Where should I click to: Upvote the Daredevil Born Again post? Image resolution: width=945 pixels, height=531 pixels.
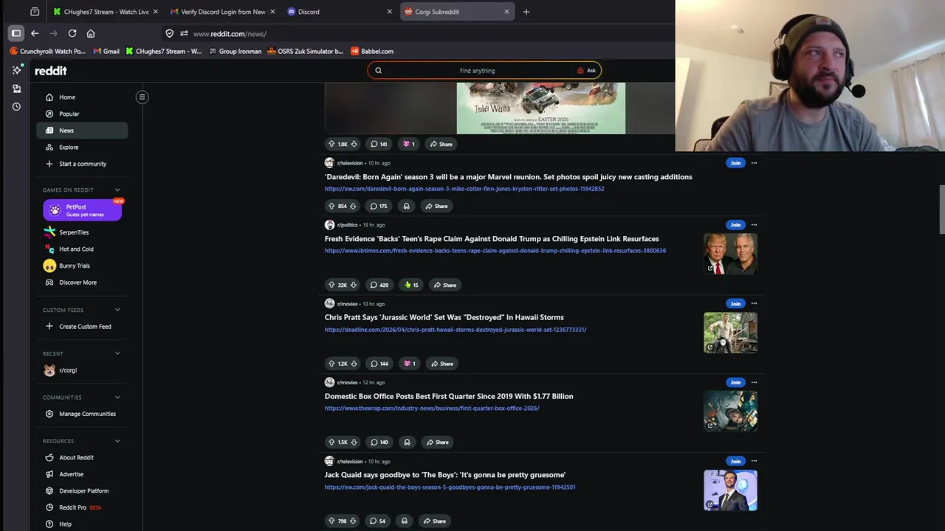pos(331,206)
